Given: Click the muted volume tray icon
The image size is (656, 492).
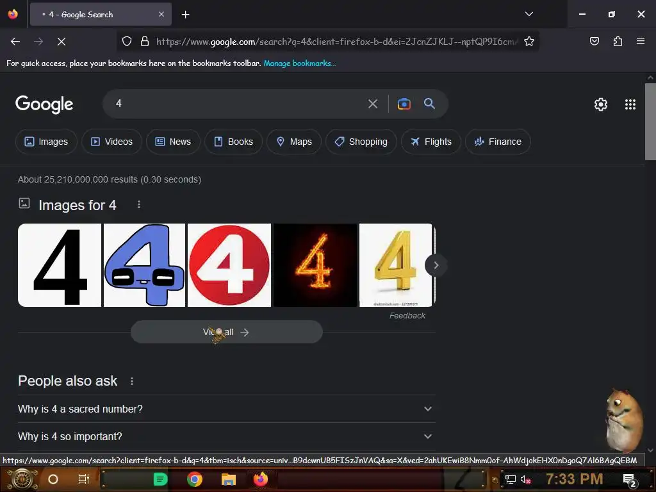Looking at the screenshot, I should (x=525, y=479).
